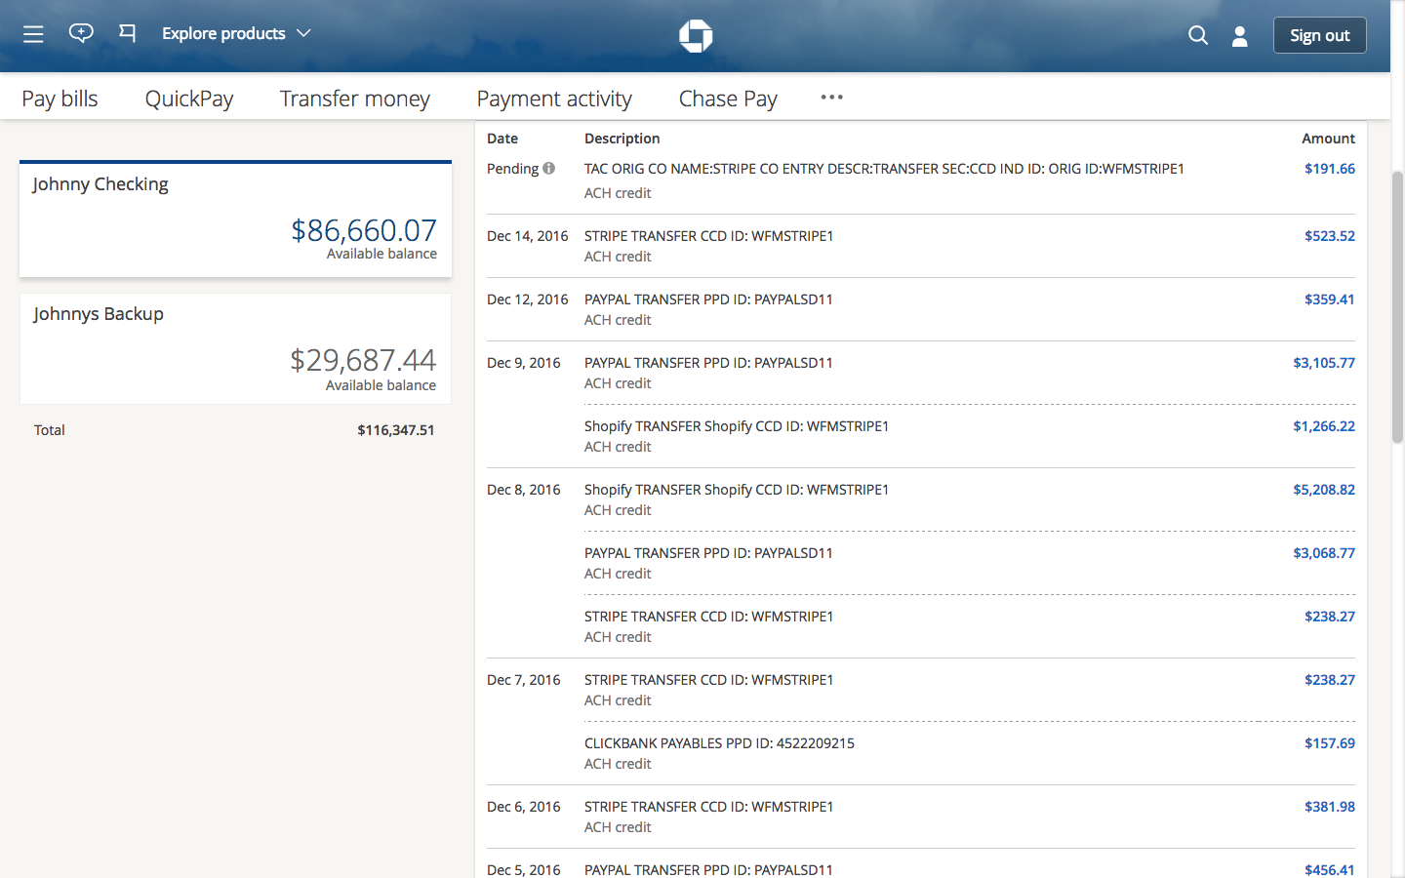This screenshot has height=878, width=1405.
Task: Open the Payment activity tab
Action: click(553, 98)
